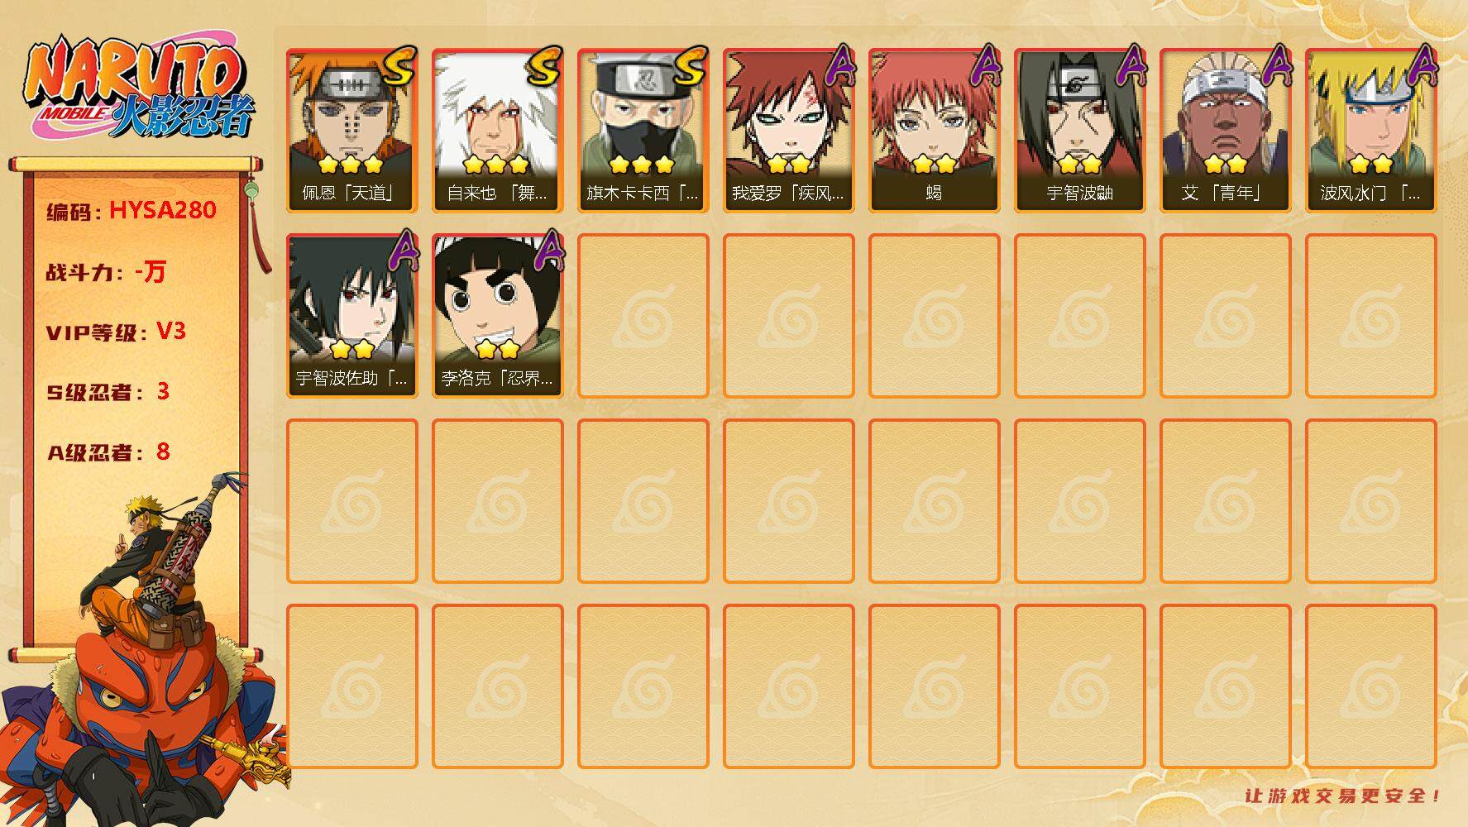The height and width of the screenshot is (827, 1468).
Task: Select the 宇智波佐助 ninja card
Action: [x=351, y=316]
